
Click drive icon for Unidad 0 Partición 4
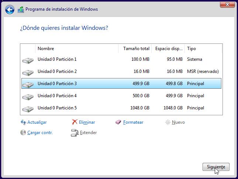[x=28, y=97]
